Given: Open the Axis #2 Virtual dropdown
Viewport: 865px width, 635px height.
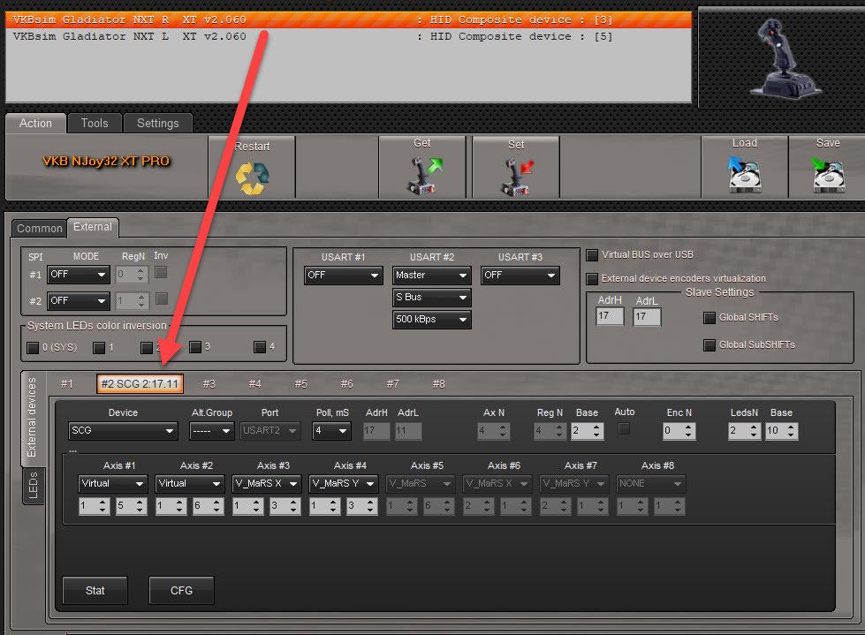Looking at the screenshot, I should [x=190, y=483].
